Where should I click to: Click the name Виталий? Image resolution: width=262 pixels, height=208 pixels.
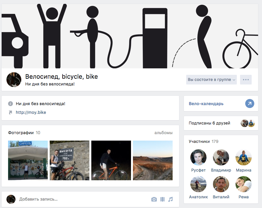click(x=221, y=197)
